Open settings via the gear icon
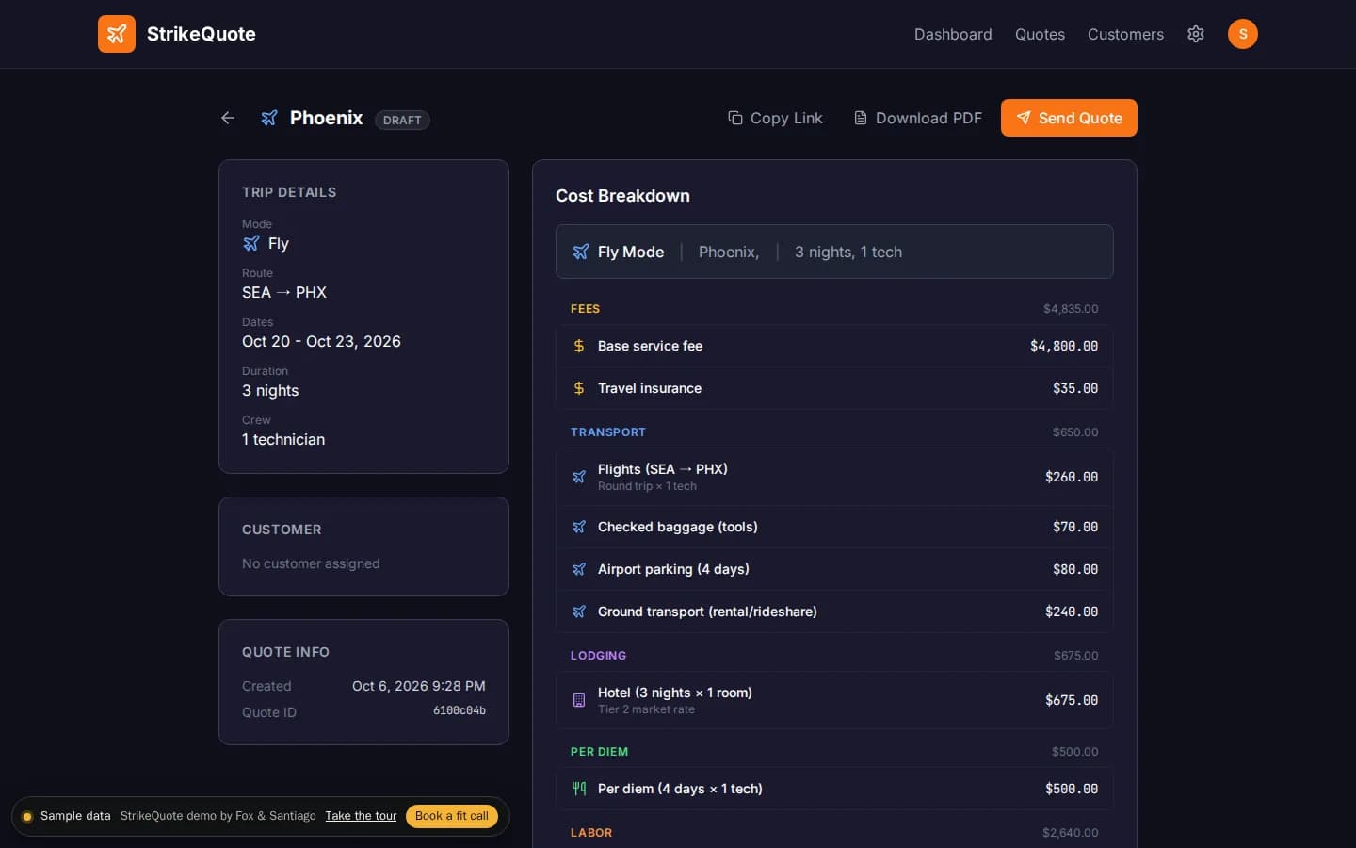This screenshot has height=848, width=1356. coord(1196,34)
